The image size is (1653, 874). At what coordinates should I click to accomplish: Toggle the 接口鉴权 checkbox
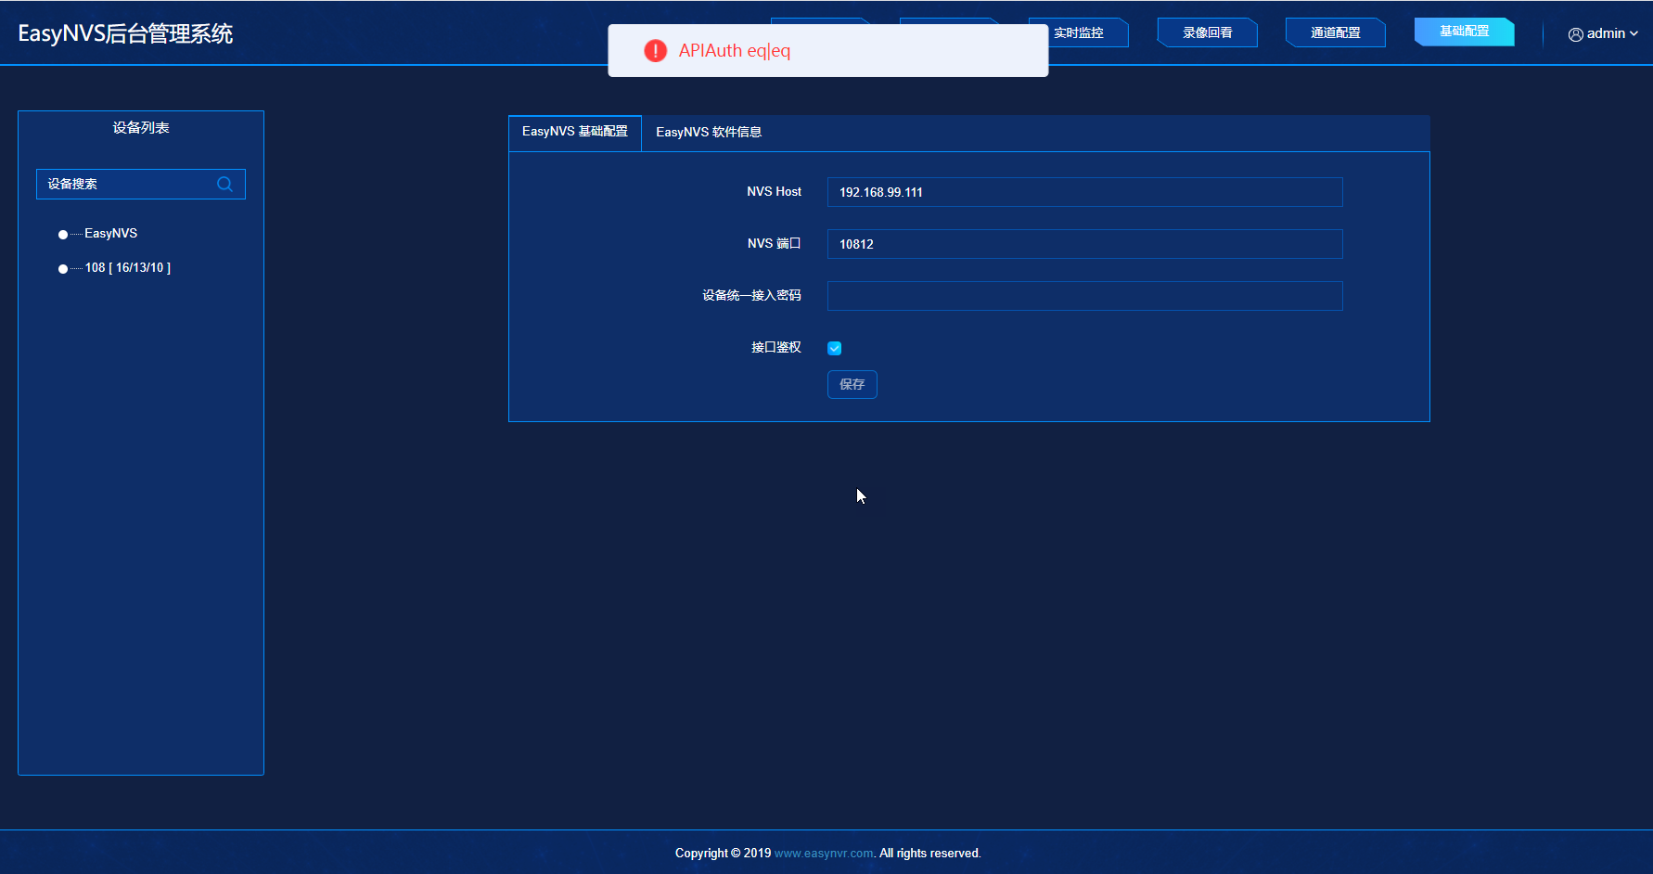pyautogui.click(x=835, y=348)
